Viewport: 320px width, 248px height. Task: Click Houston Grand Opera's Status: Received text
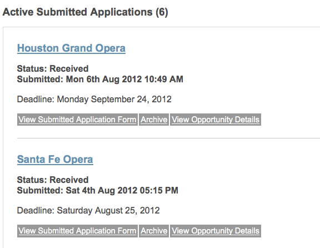click(x=53, y=68)
